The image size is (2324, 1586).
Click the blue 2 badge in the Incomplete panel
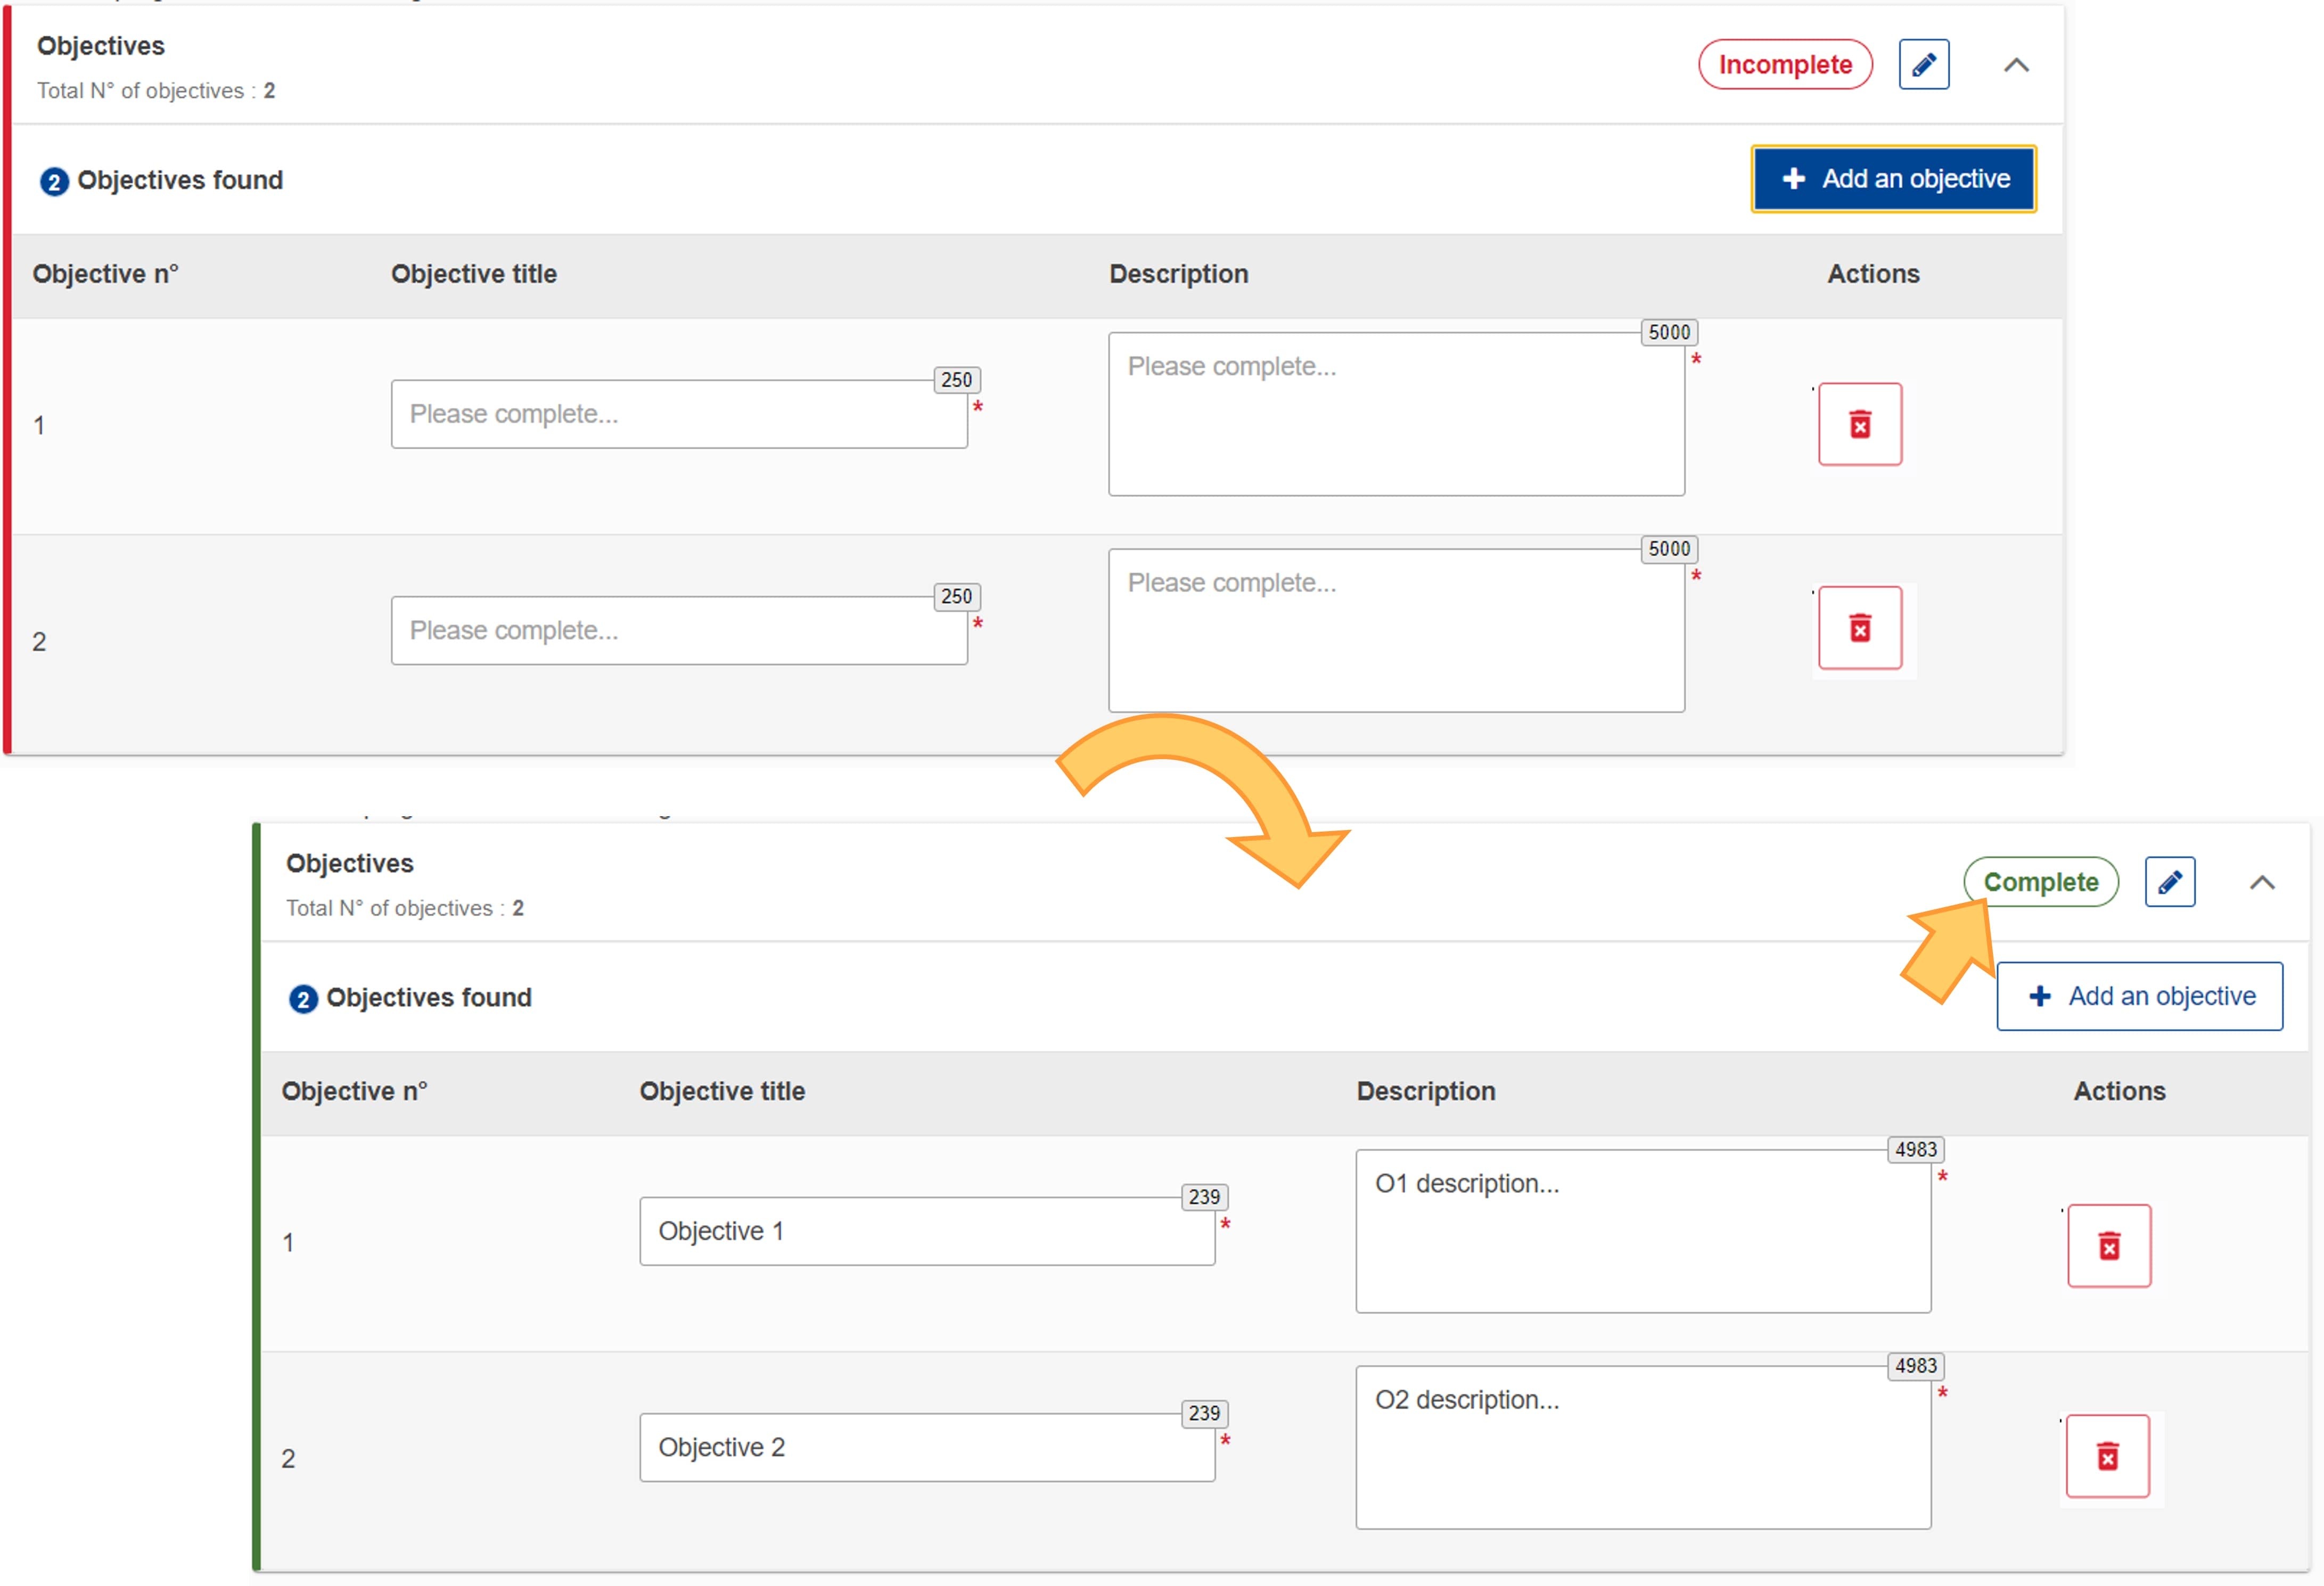tap(54, 182)
